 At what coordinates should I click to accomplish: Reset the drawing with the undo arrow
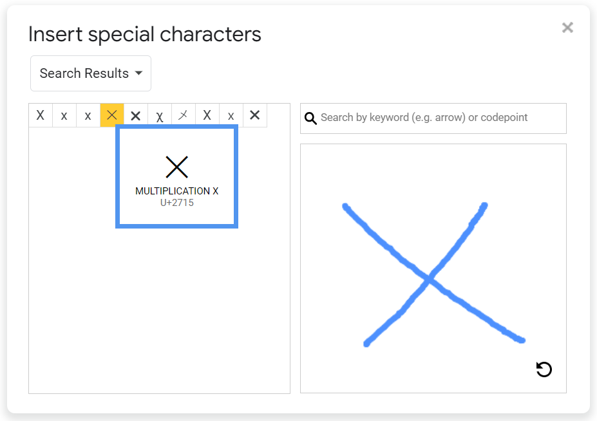click(544, 369)
